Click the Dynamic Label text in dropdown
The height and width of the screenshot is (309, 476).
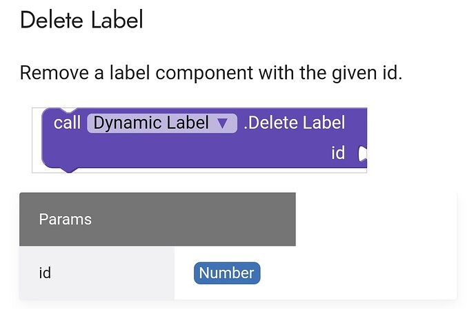click(x=151, y=123)
